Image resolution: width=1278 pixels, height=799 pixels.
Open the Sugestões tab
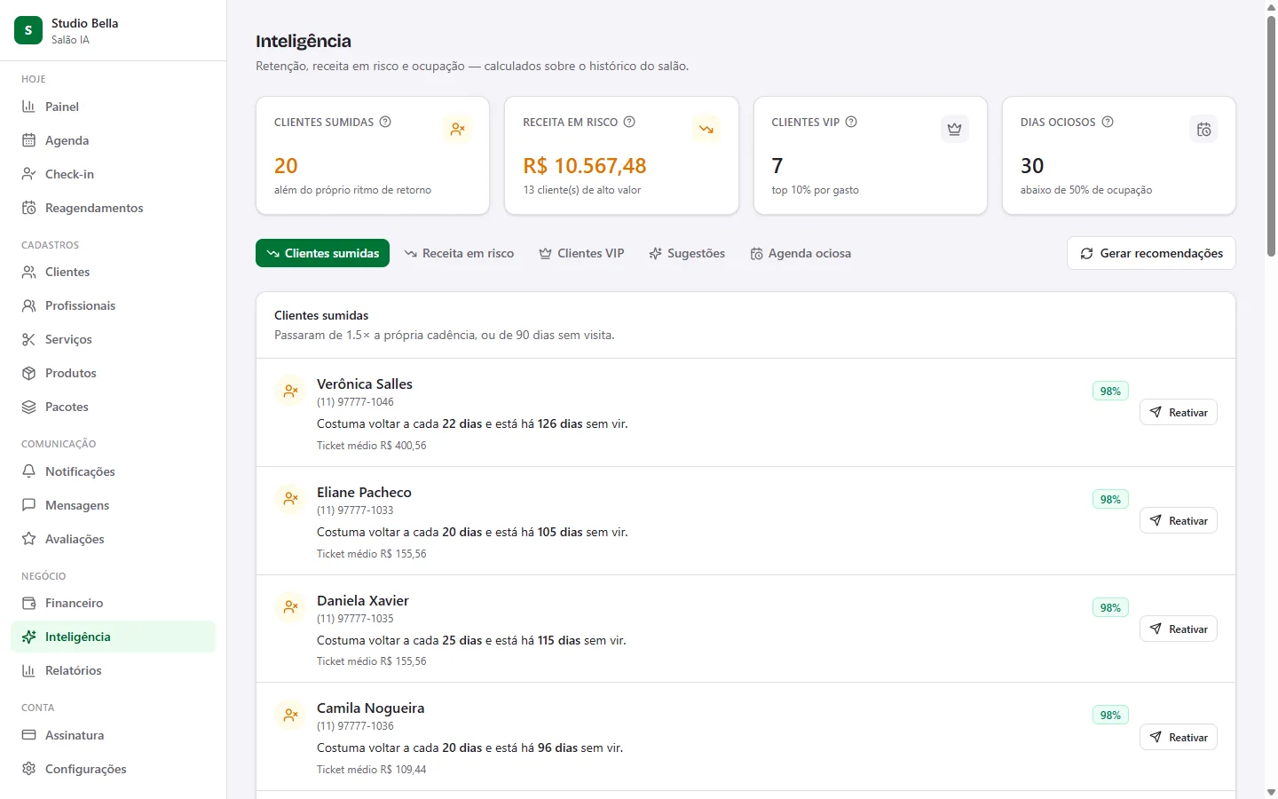point(687,253)
